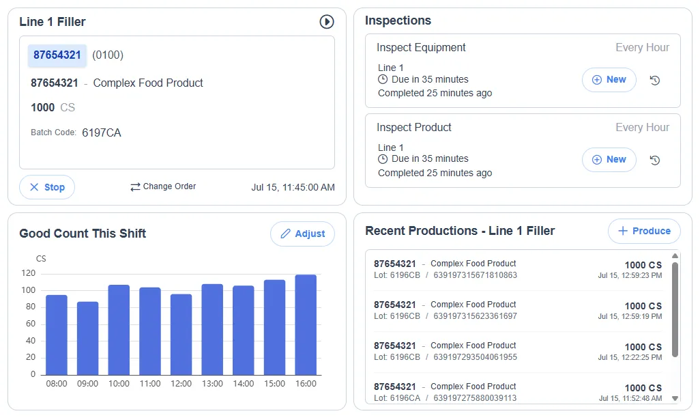Stop the current Line 1 Filler order
Viewport: 700px width, 420px height.
click(x=47, y=187)
